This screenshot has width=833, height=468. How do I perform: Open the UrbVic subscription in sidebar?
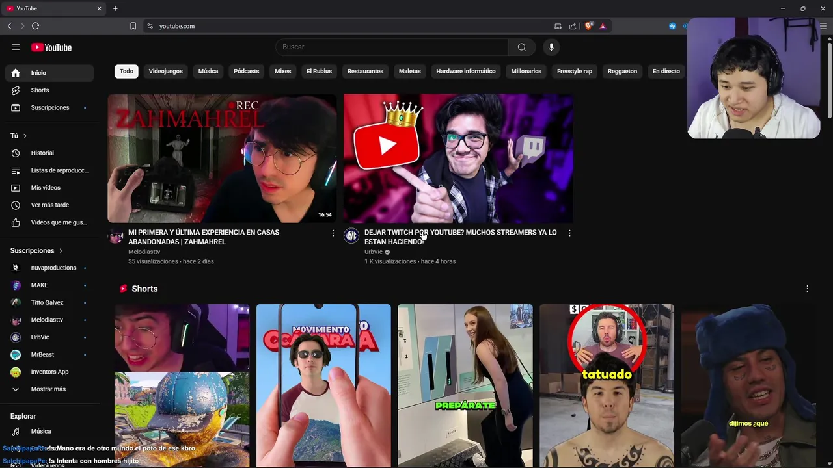click(x=49, y=337)
